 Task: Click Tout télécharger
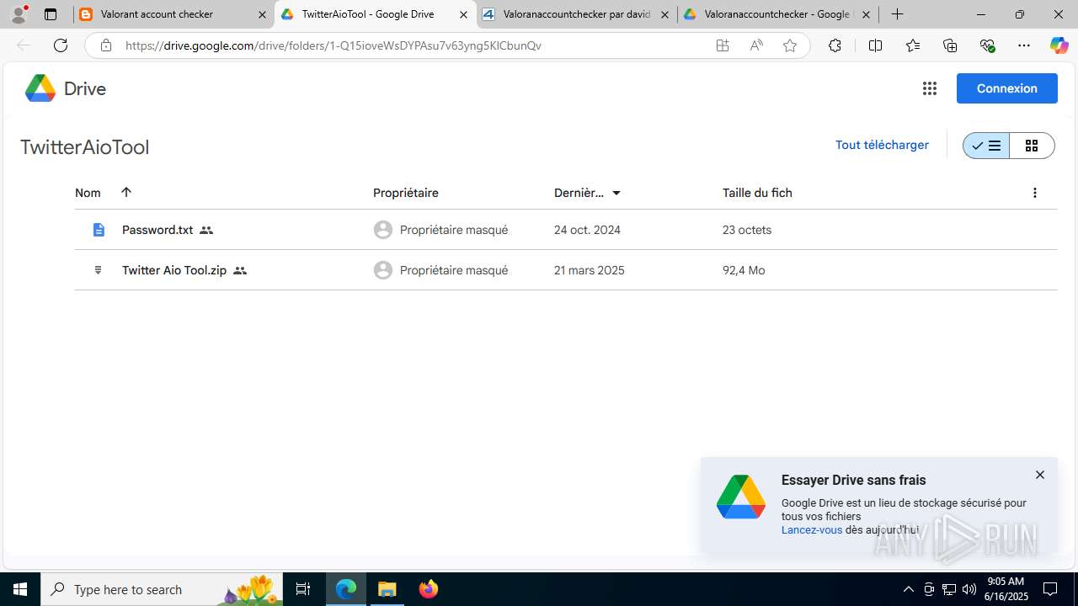coord(882,145)
